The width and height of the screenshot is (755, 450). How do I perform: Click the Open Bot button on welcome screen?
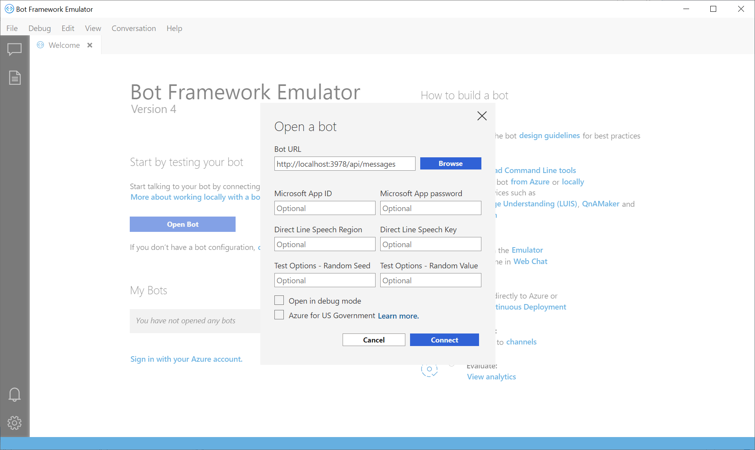coord(182,224)
